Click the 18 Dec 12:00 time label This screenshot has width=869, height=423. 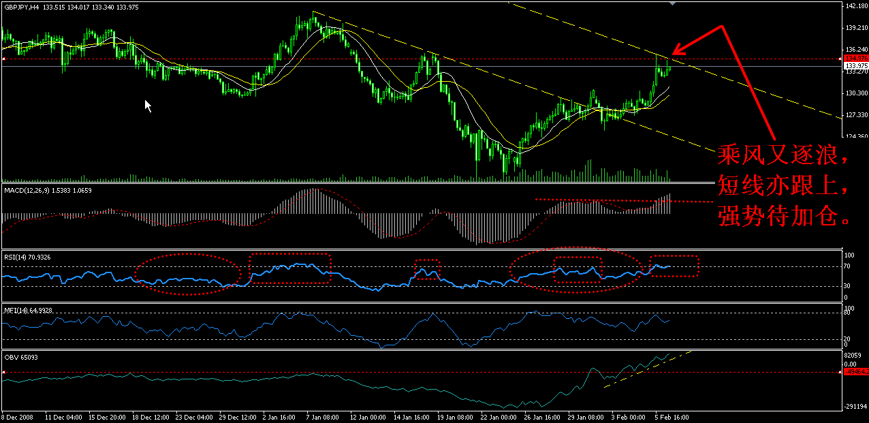[149, 416]
